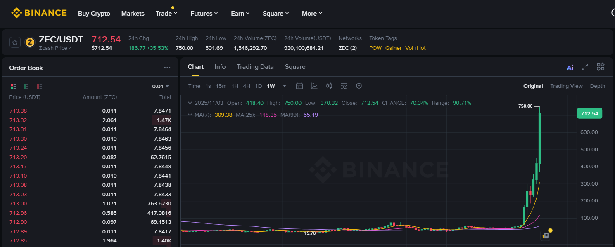Viewport: 615px width, 247px height.
Task: Open the date range calendar icon
Action: (299, 86)
